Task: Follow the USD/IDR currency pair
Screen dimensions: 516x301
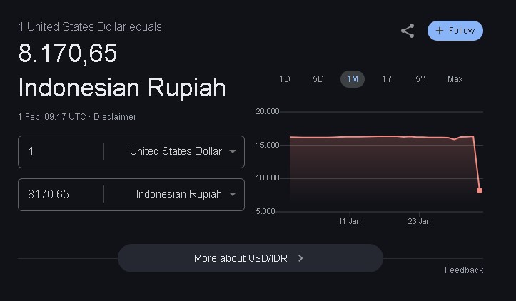Action: click(x=455, y=31)
